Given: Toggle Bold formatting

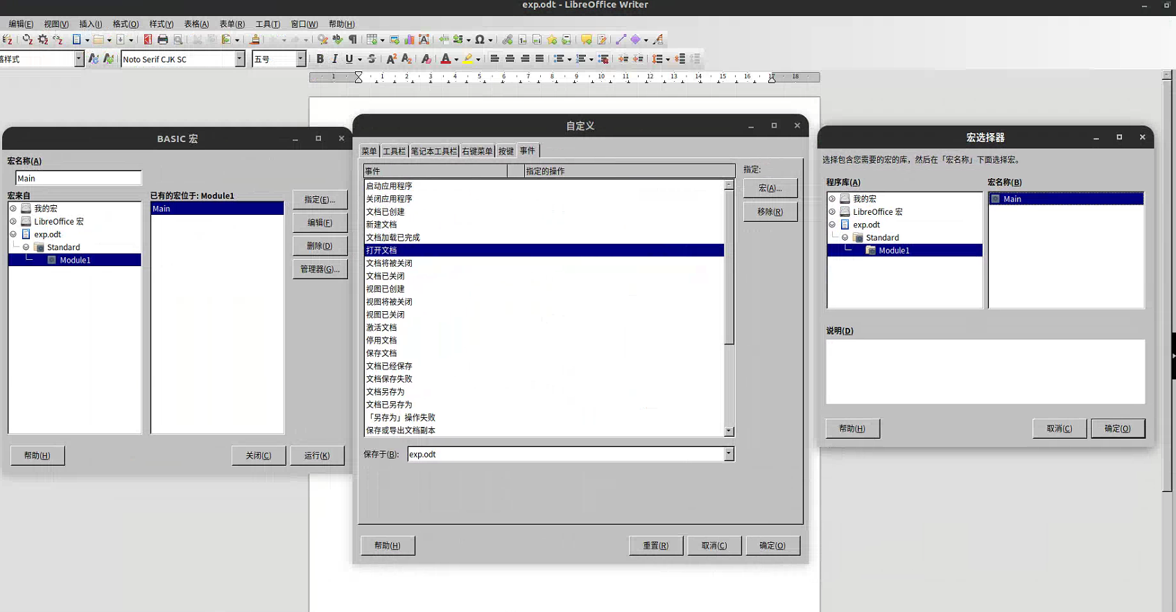Looking at the screenshot, I should [x=320, y=59].
